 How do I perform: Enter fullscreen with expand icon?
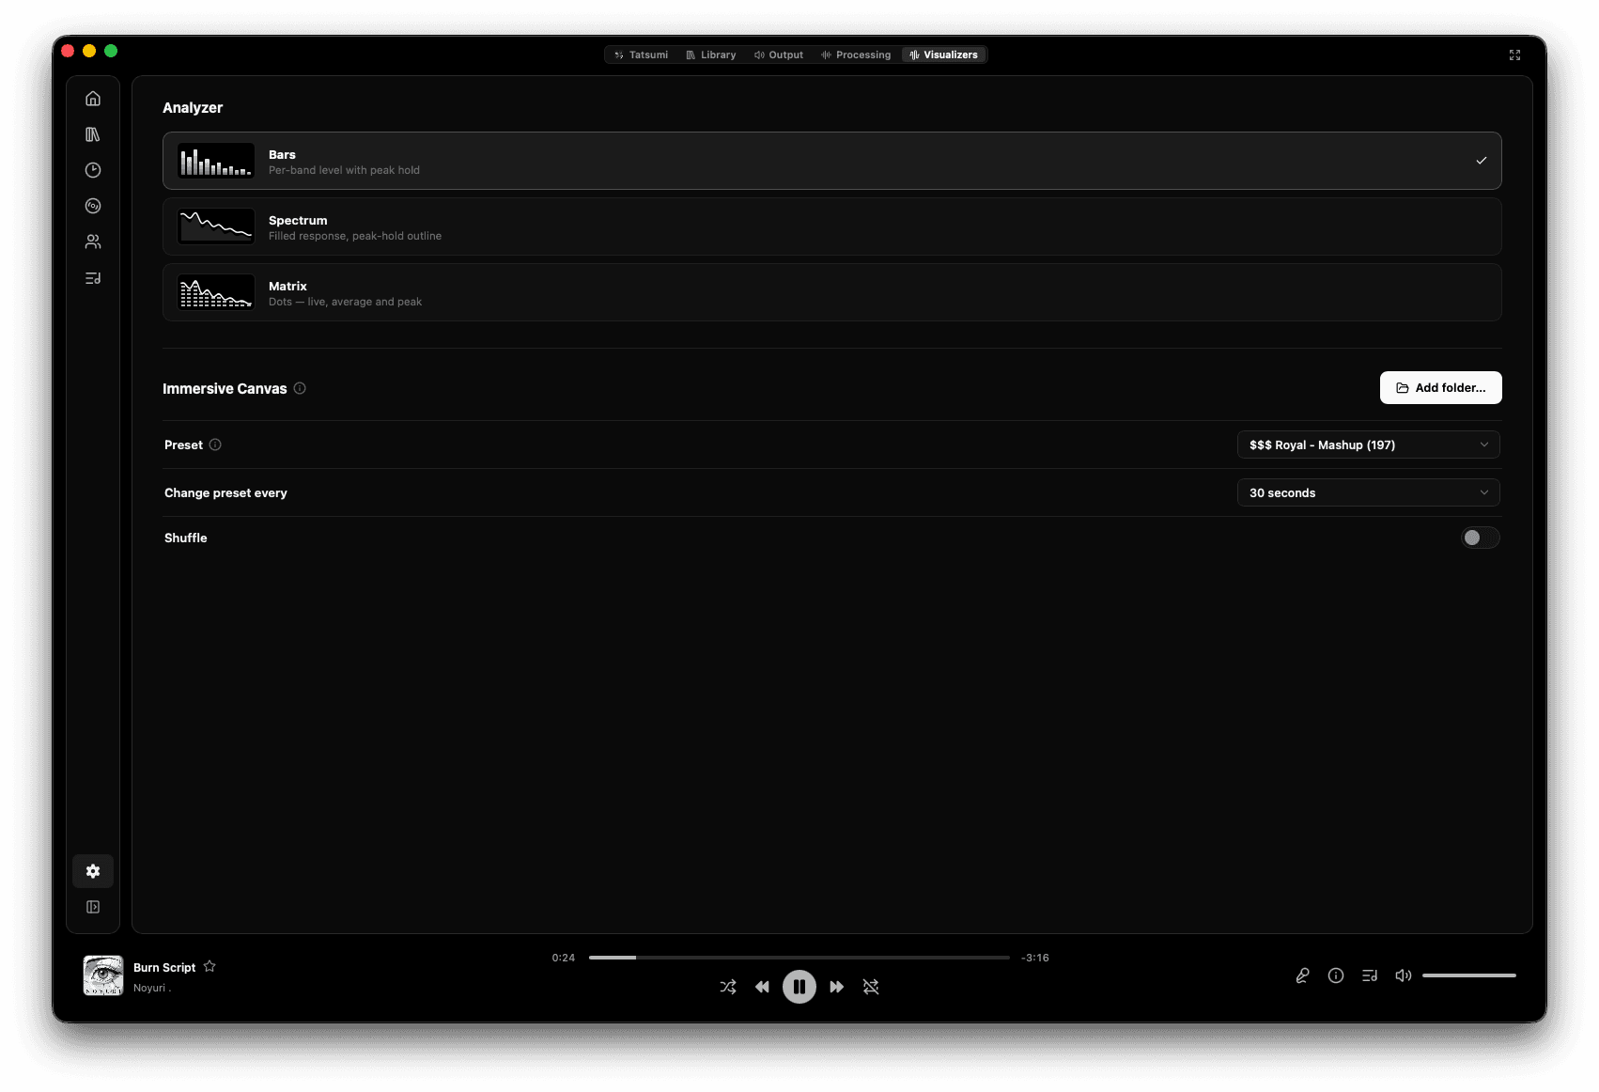(x=1514, y=55)
